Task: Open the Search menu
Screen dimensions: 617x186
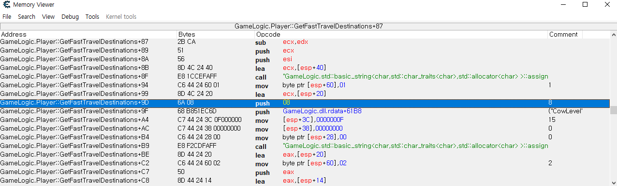Action: tap(27, 16)
